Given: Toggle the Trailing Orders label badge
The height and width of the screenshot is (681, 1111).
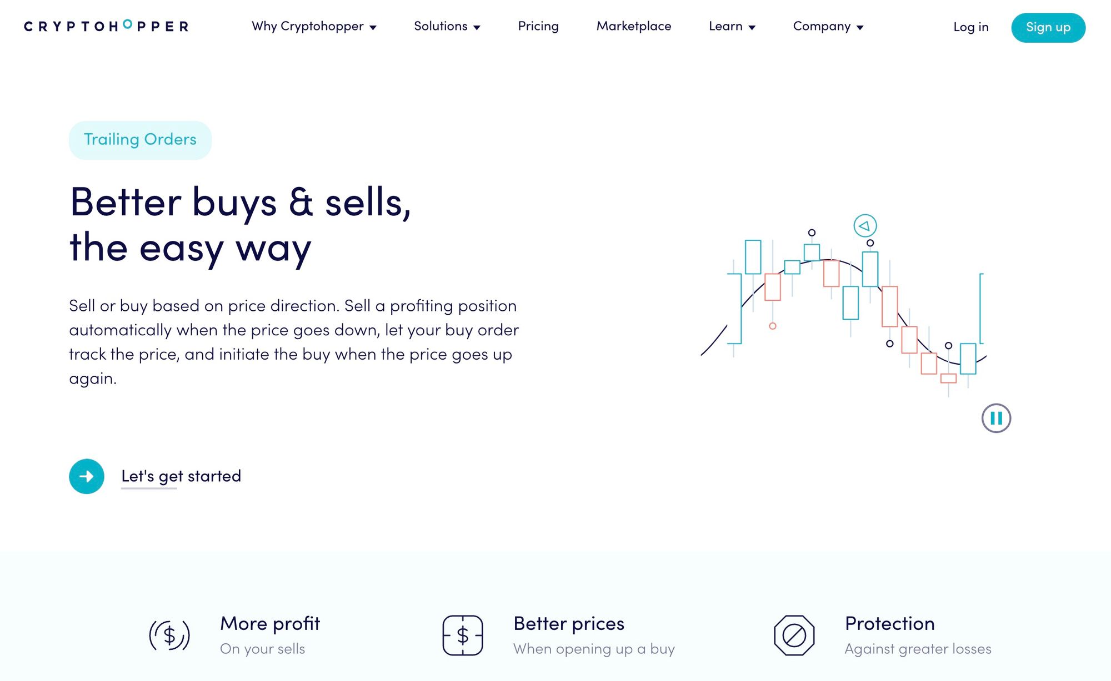Looking at the screenshot, I should (x=141, y=139).
